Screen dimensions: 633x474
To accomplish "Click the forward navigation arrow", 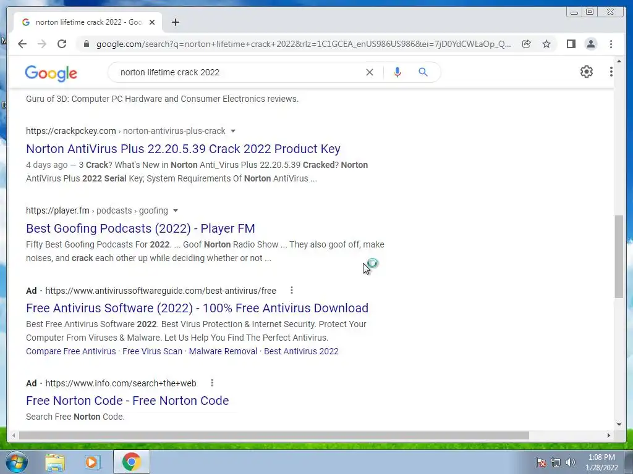I will (x=42, y=44).
